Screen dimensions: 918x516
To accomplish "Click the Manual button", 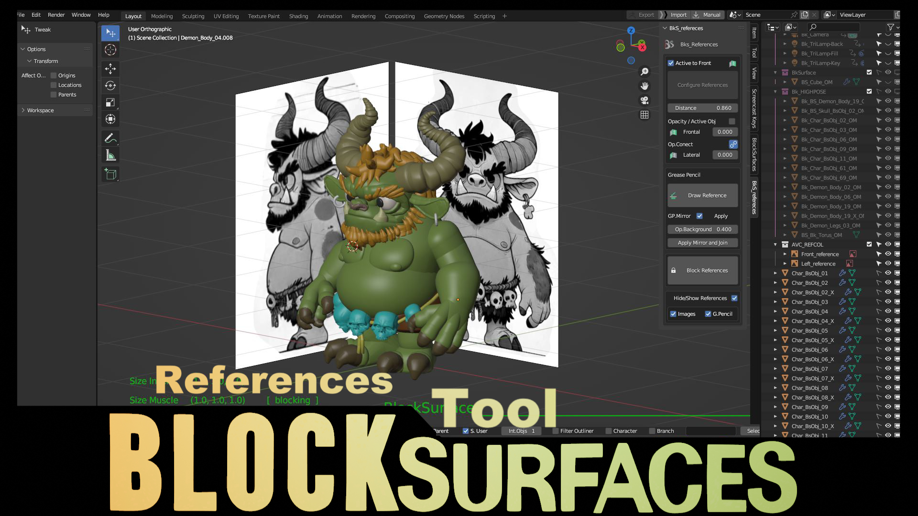I will click(x=707, y=15).
